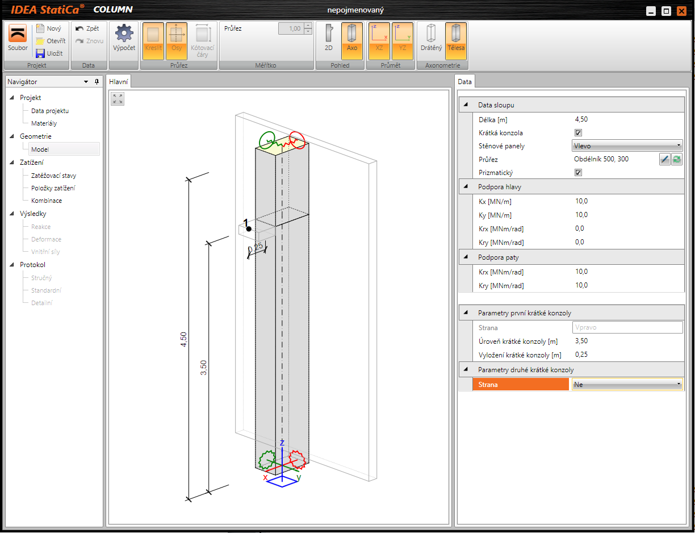The height and width of the screenshot is (533, 695).
Task: Decrease the cross-section scale stepper
Action: [x=308, y=31]
